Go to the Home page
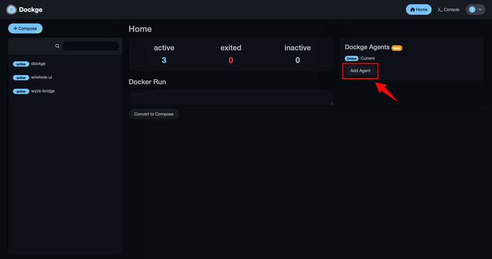The width and height of the screenshot is (492, 259). pos(418,10)
